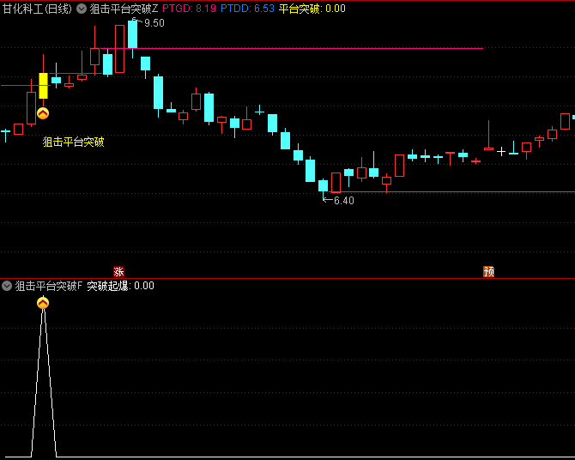
Task: Click the 平台突破: 0.00 value label
Action: click(312, 9)
